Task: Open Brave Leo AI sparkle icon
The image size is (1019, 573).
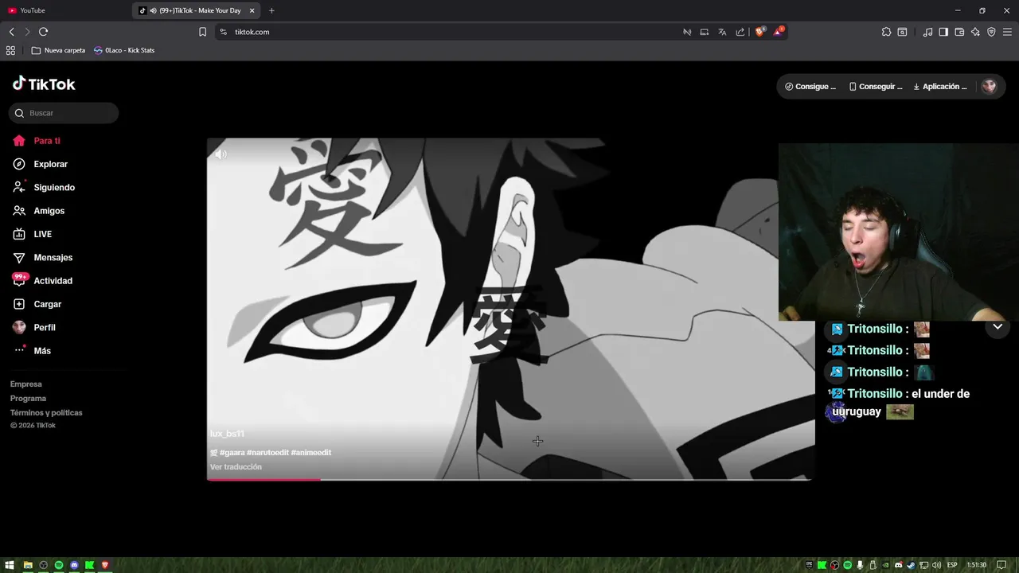Action: pos(975,32)
